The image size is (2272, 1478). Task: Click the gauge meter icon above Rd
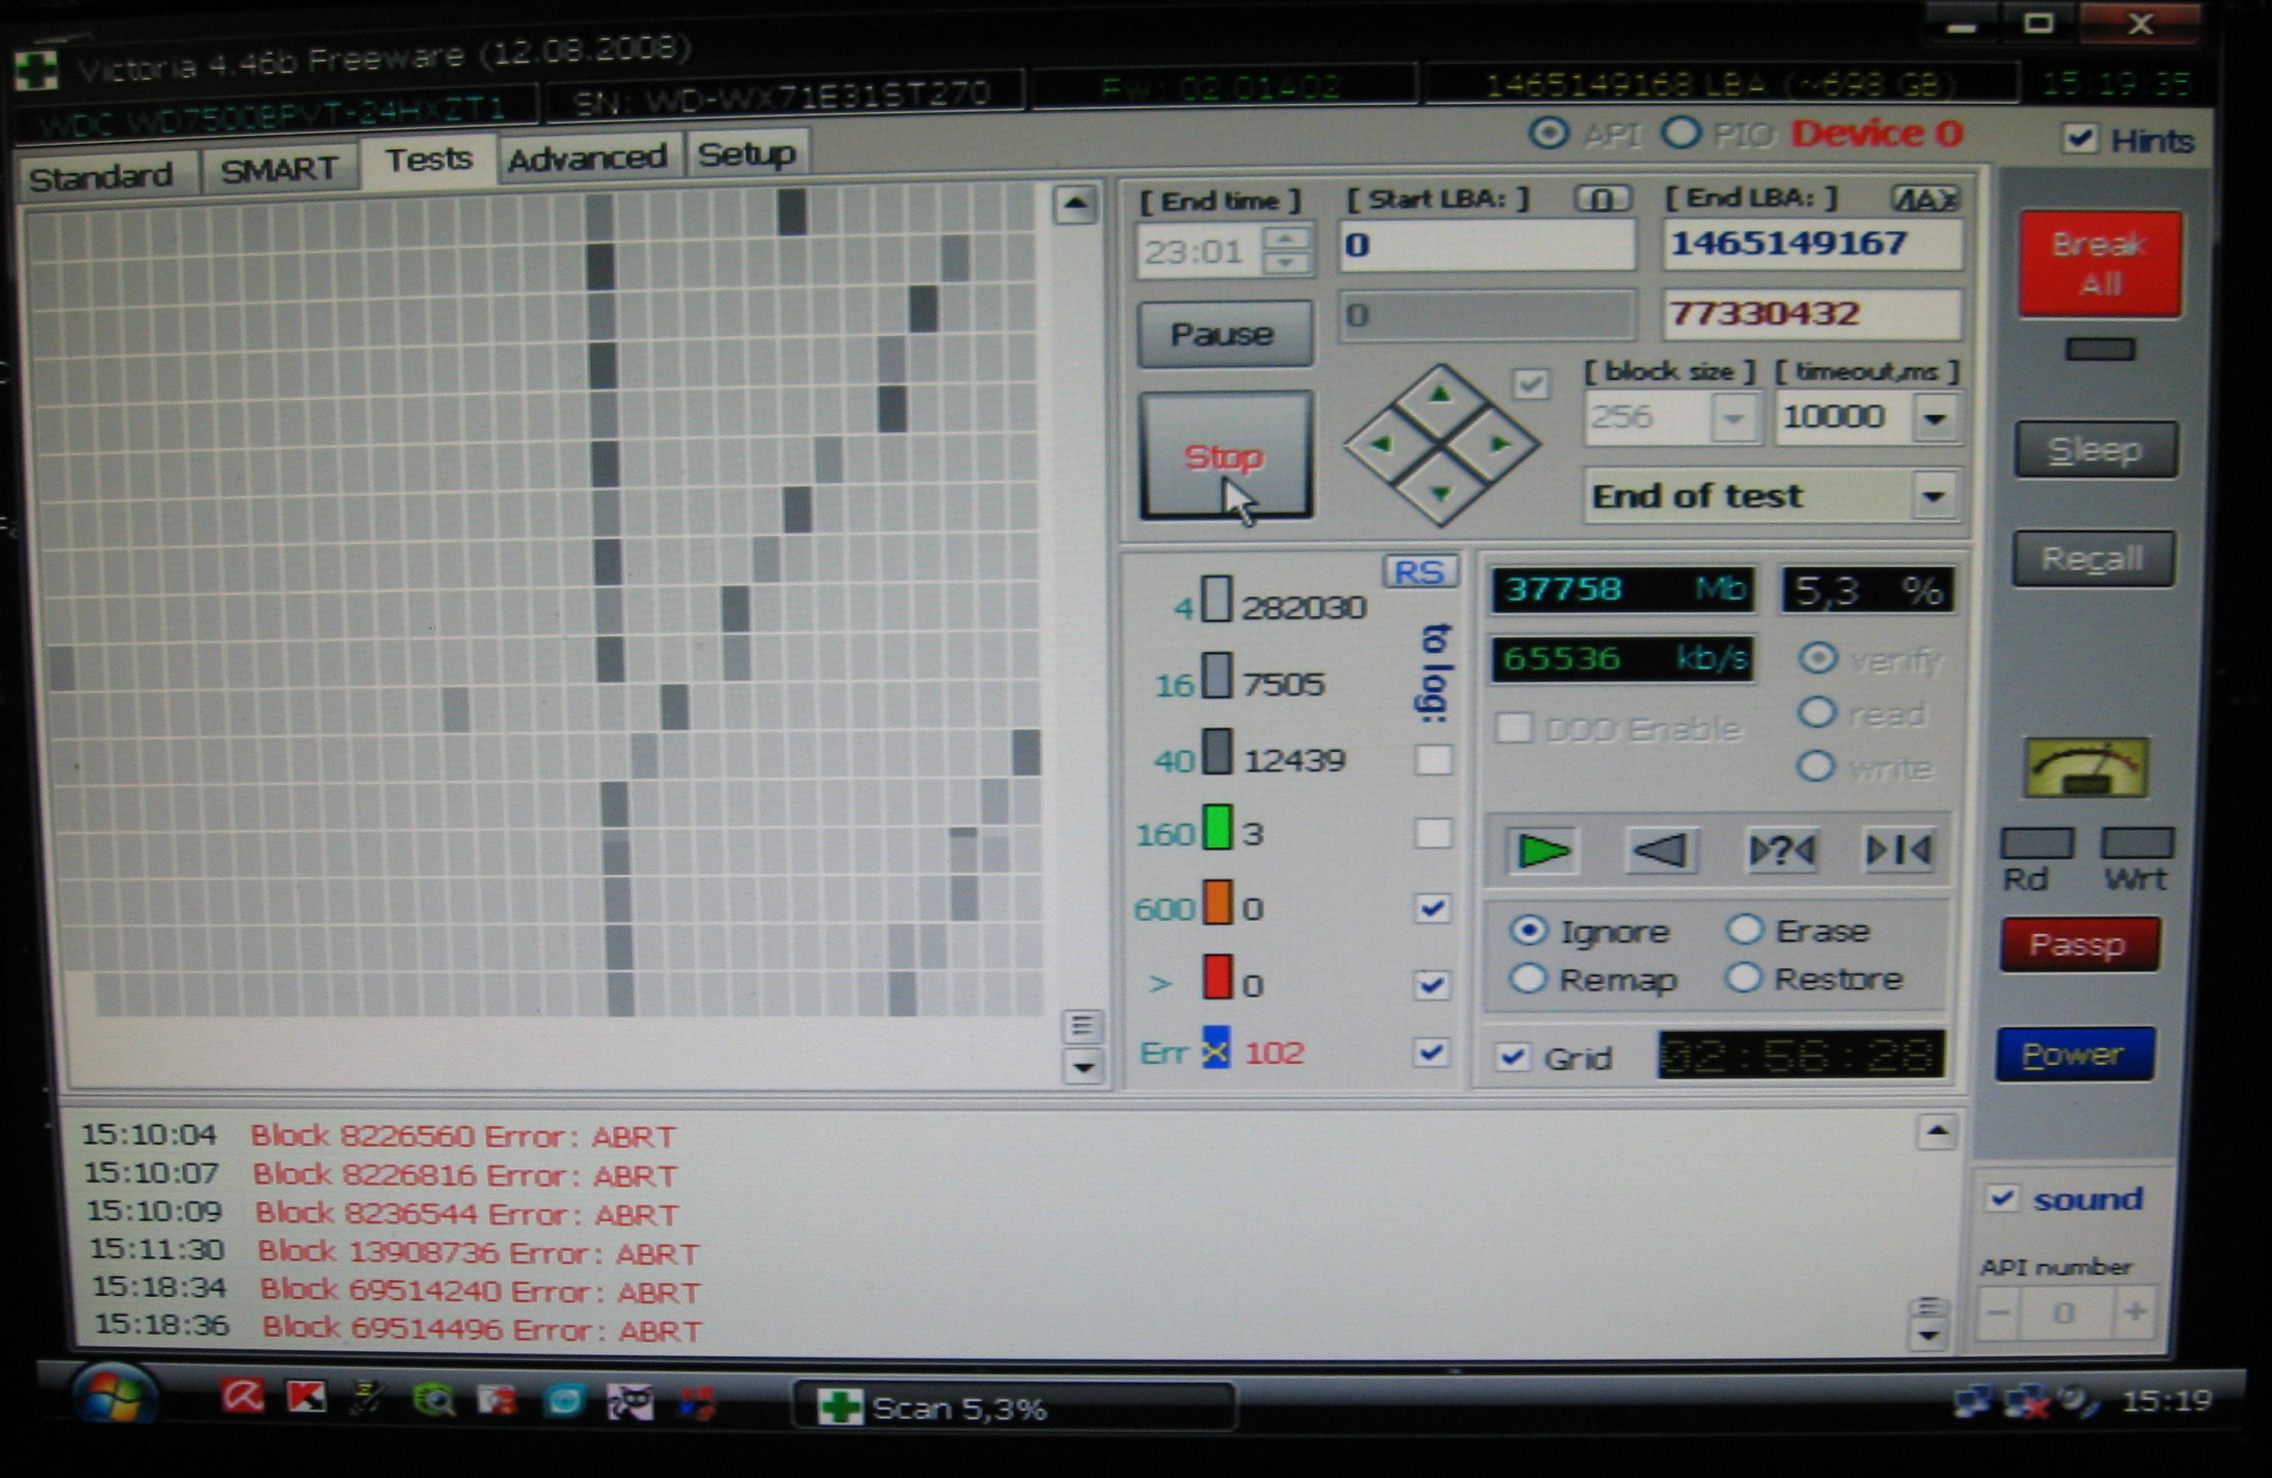2086,767
